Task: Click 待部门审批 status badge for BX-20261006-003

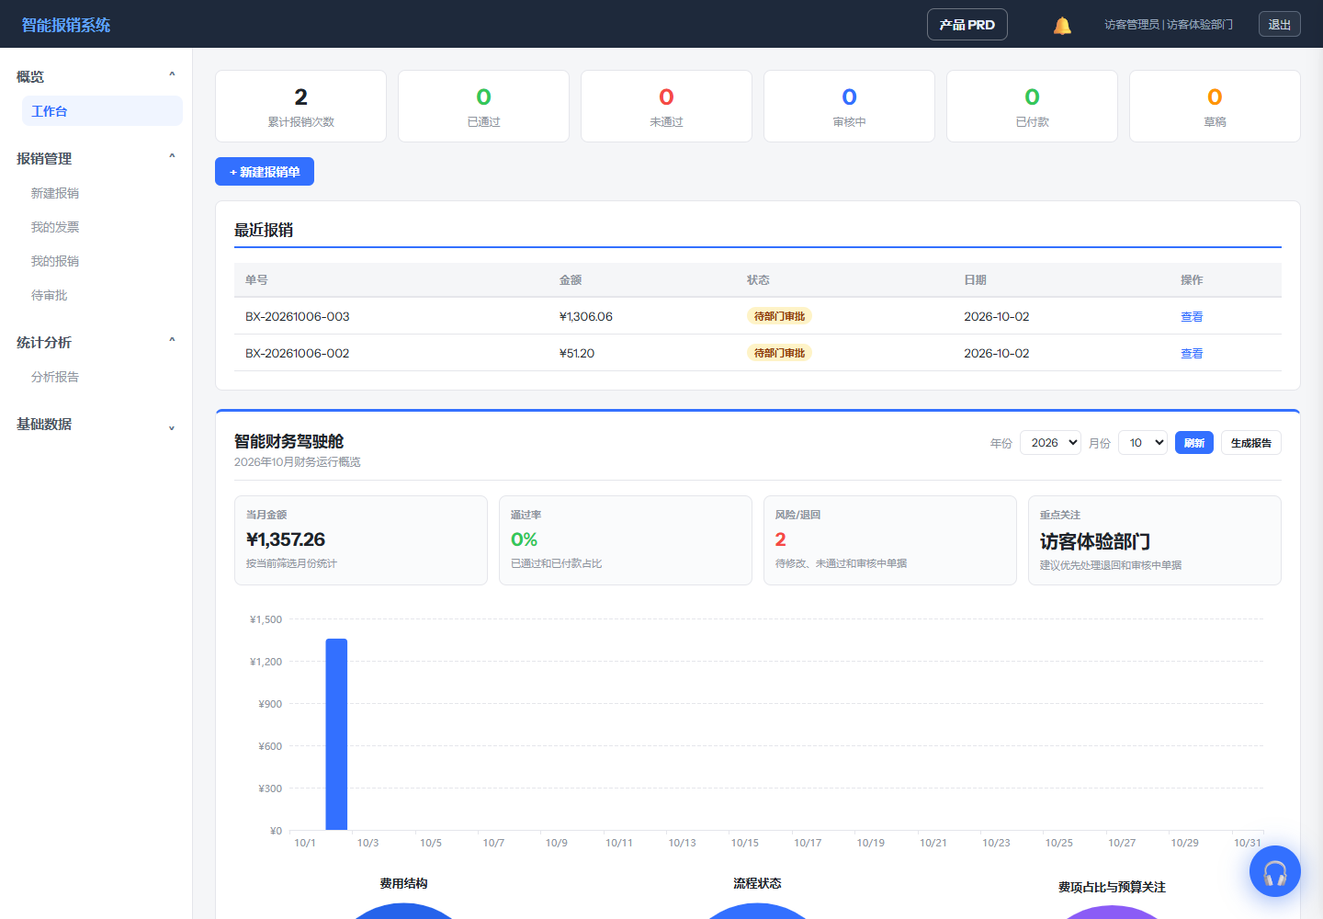Action: 779,316
